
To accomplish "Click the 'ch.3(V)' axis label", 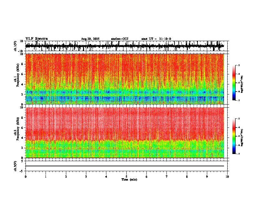I will coord(16,166).
